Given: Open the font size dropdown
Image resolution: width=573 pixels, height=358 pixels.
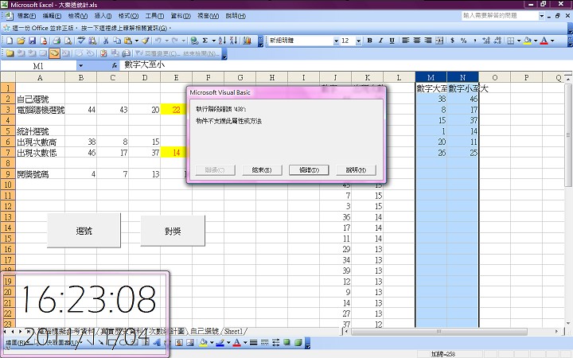Looking at the screenshot, I should pos(358,41).
